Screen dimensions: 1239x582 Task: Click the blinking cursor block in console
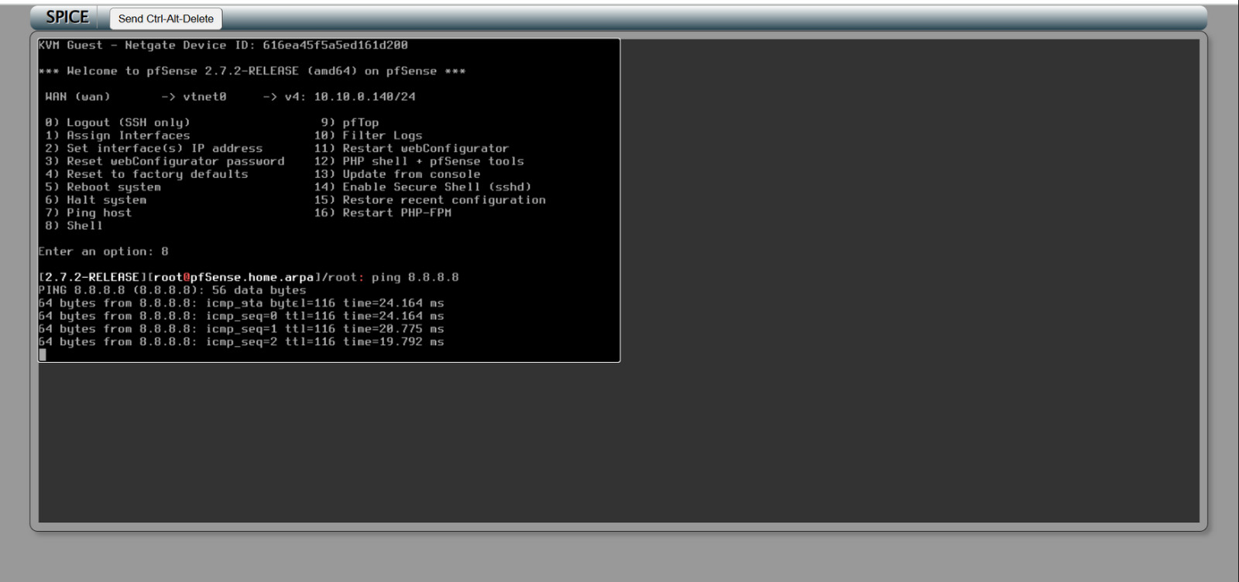point(43,354)
